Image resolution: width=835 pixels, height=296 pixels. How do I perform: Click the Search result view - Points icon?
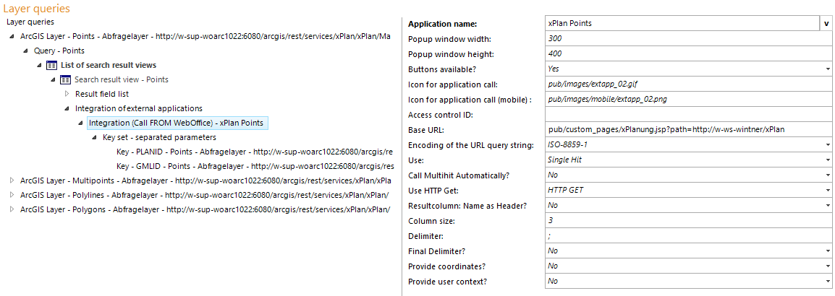66,79
